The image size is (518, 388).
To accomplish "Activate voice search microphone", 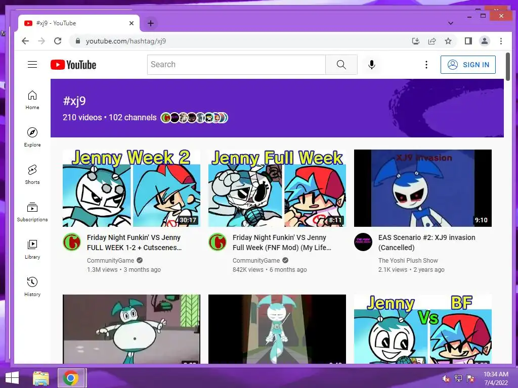I will (372, 65).
